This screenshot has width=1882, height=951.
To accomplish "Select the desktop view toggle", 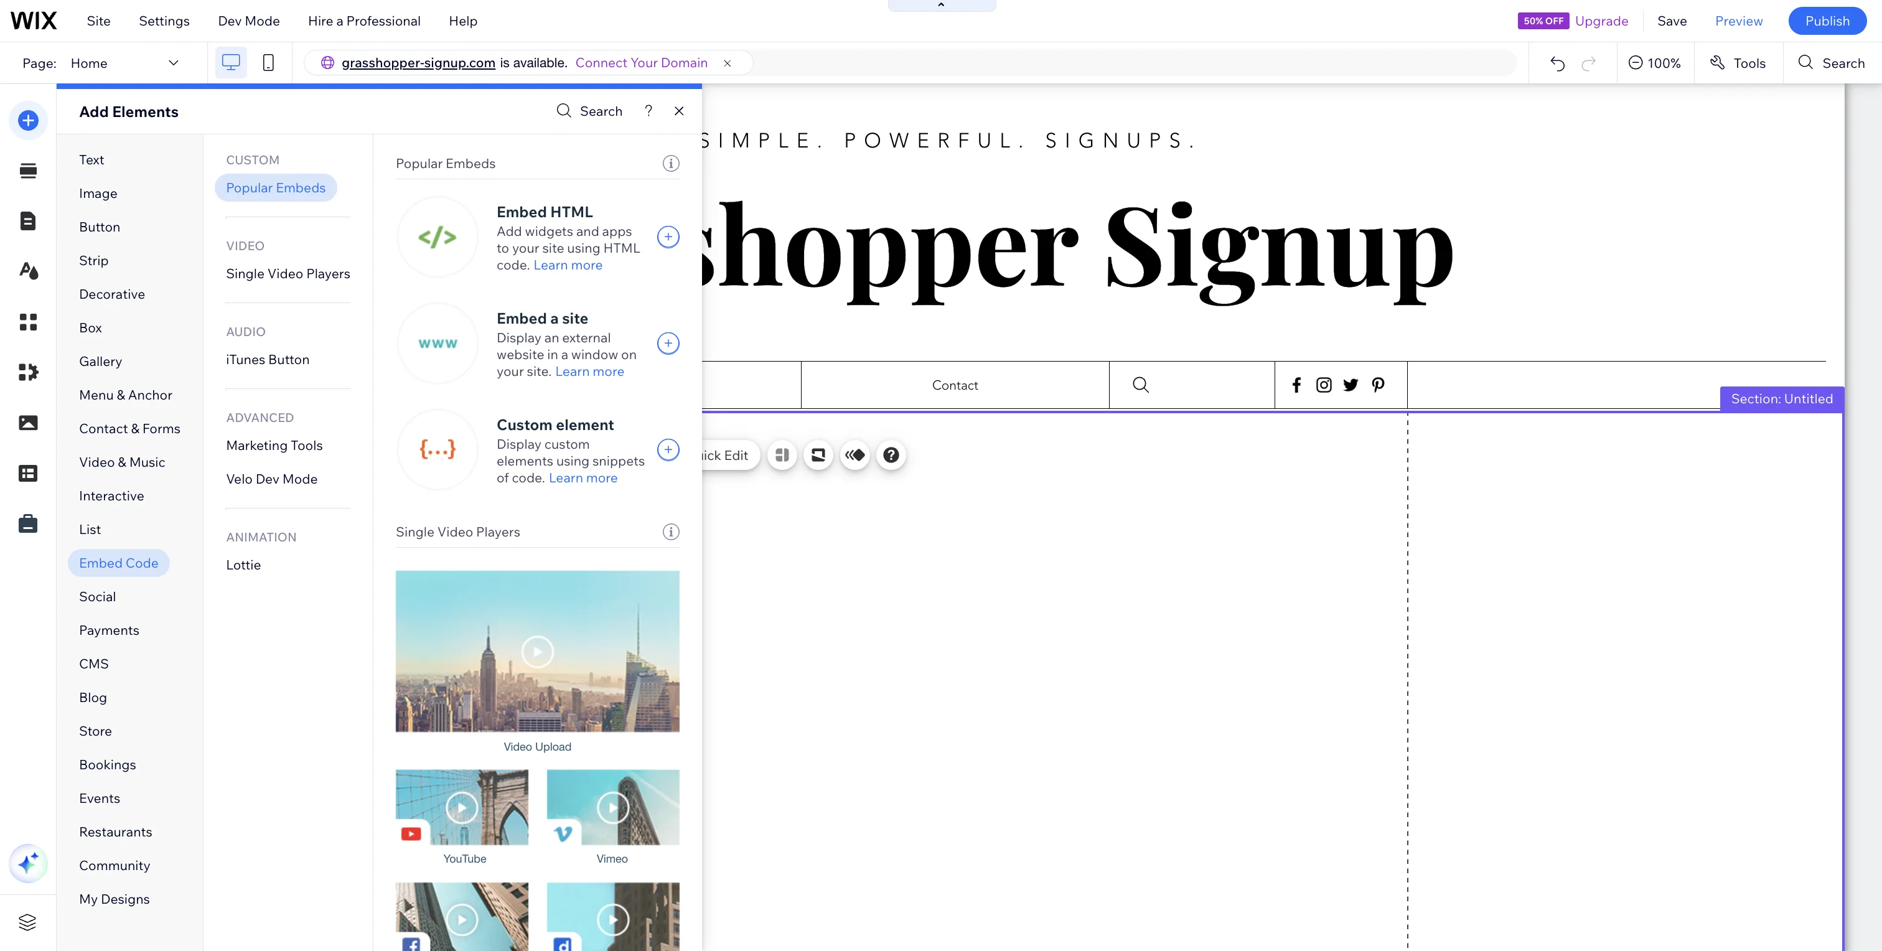I will (x=230, y=62).
